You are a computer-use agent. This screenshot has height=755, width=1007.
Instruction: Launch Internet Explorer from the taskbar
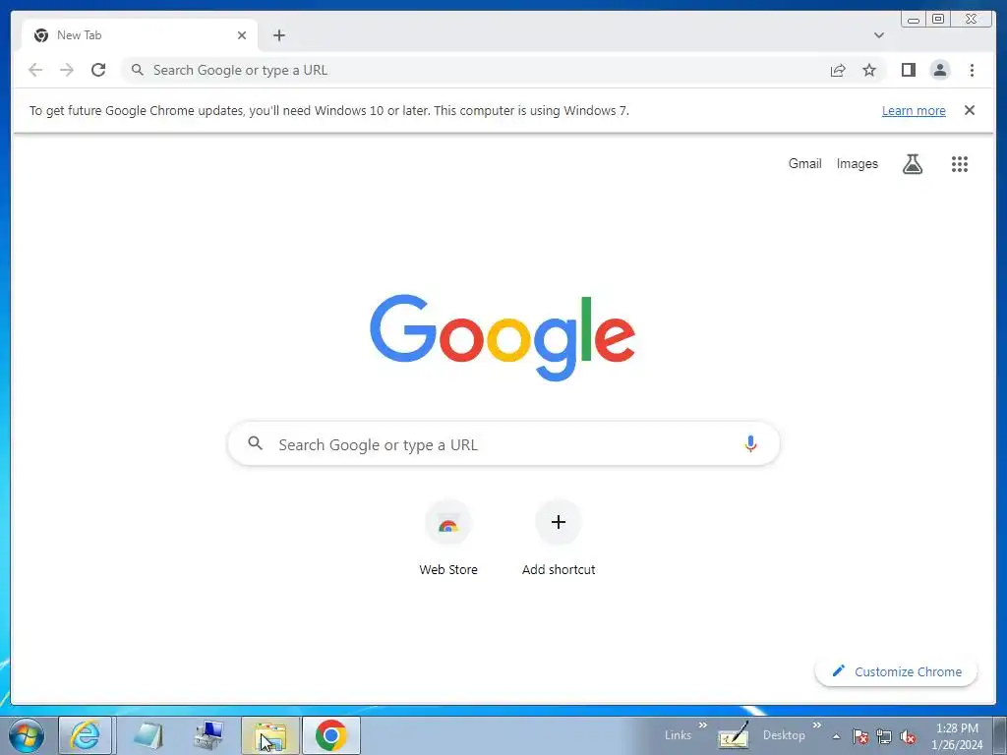(x=86, y=735)
